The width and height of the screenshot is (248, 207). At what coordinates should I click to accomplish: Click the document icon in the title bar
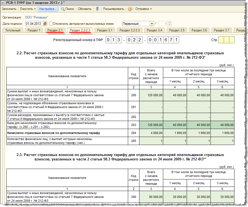(x=3, y=2)
